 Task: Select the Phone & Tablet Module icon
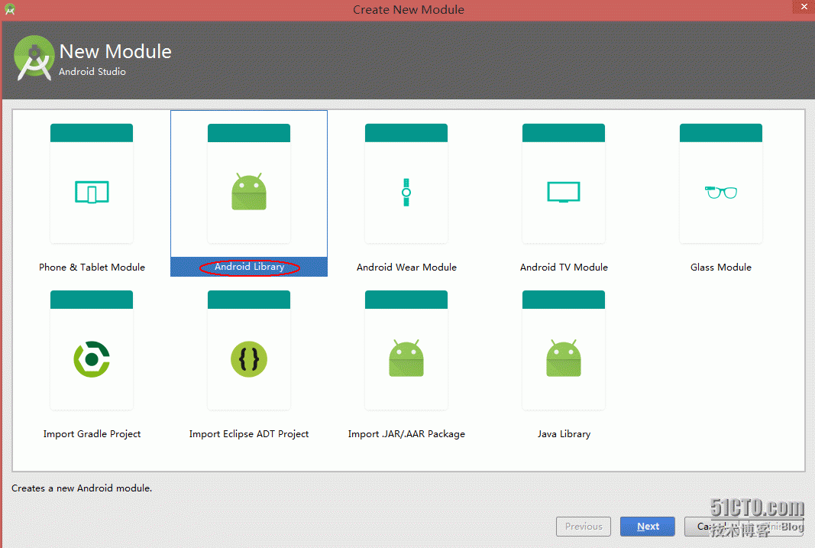92,193
